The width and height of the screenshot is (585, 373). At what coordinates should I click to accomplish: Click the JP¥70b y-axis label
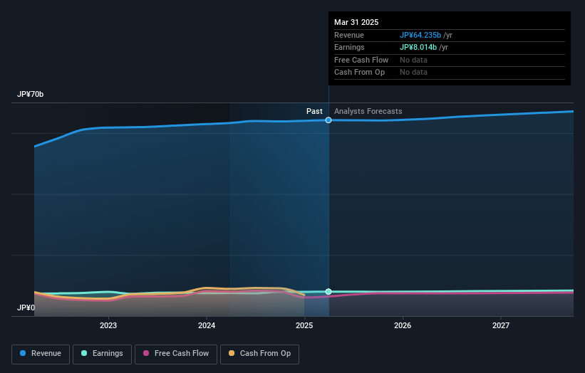pos(30,94)
